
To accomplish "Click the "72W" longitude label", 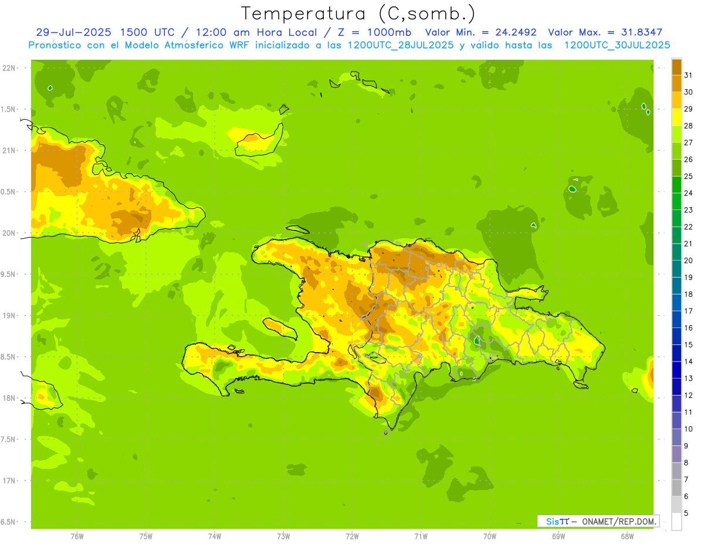I will click(352, 536).
